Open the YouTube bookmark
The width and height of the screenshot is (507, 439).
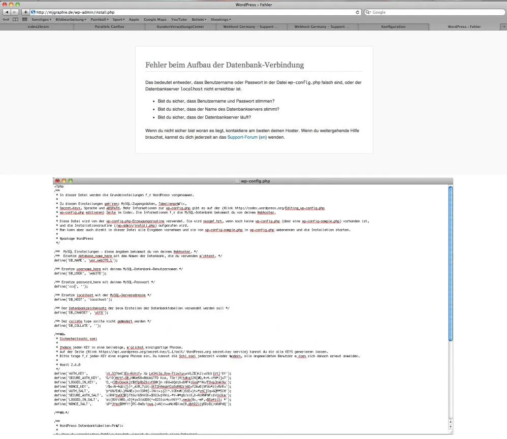(179, 19)
